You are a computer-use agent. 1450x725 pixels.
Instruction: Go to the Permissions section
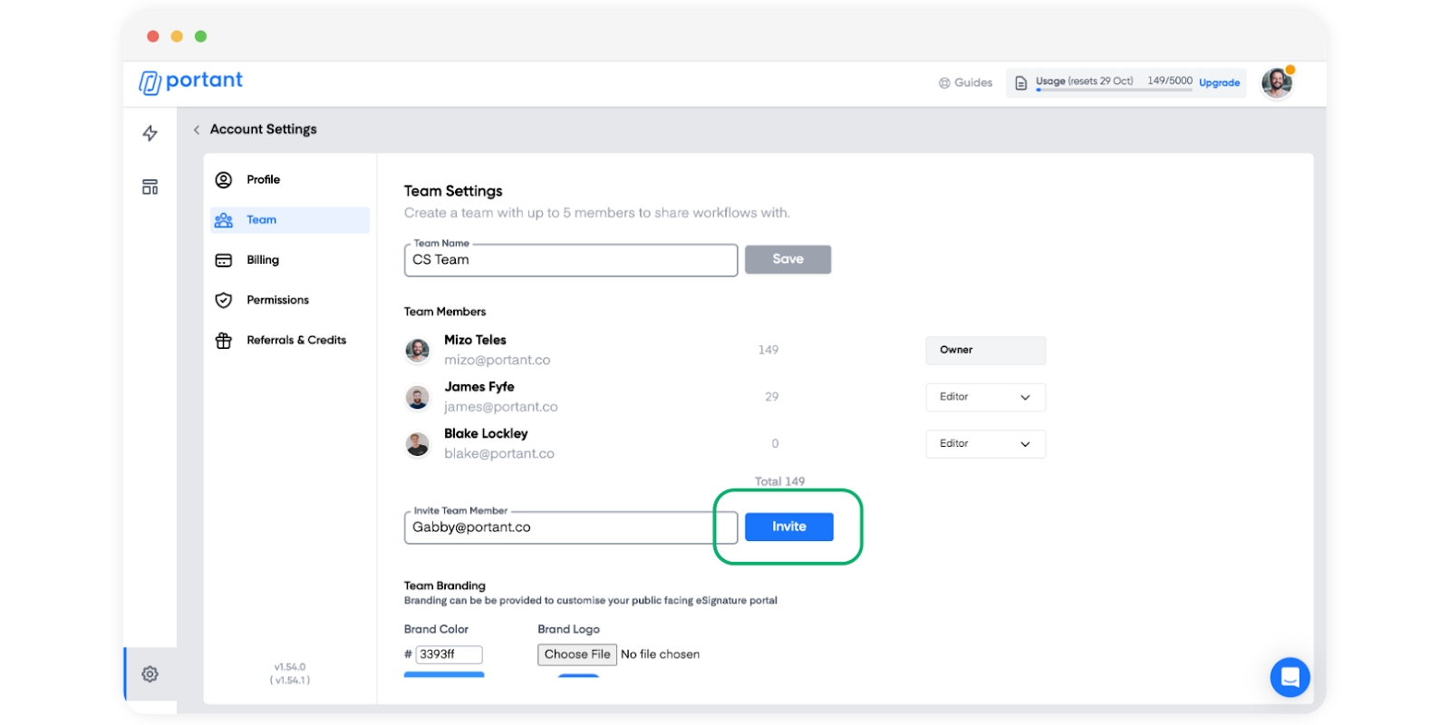point(277,300)
